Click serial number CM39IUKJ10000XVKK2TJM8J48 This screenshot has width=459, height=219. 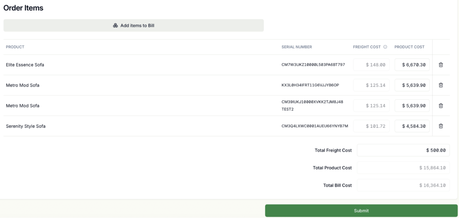click(312, 102)
